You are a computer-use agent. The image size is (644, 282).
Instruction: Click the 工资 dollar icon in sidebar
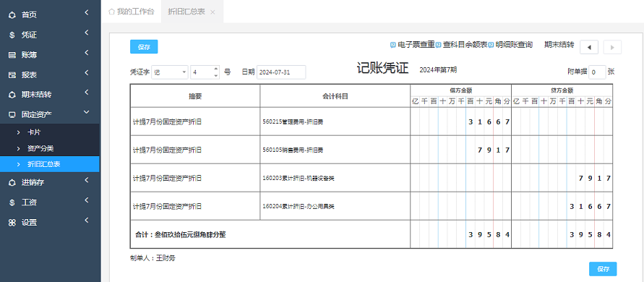(12, 202)
